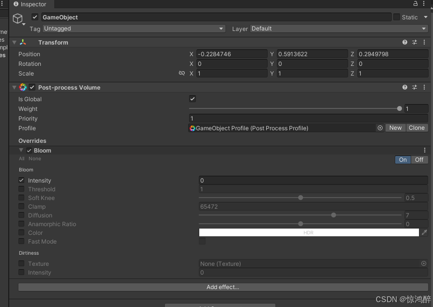Open Post-process Volume help icon

[x=405, y=87]
